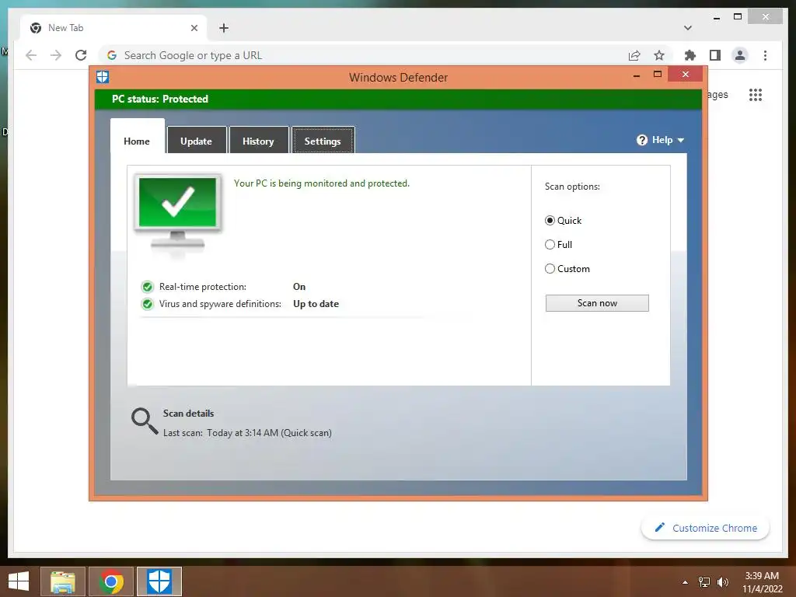Image resolution: width=796 pixels, height=597 pixels.
Task: Click the Last scan time text
Action: [x=247, y=433]
